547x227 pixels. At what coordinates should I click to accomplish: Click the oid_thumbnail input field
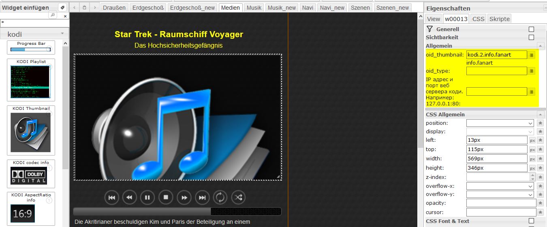coord(497,55)
